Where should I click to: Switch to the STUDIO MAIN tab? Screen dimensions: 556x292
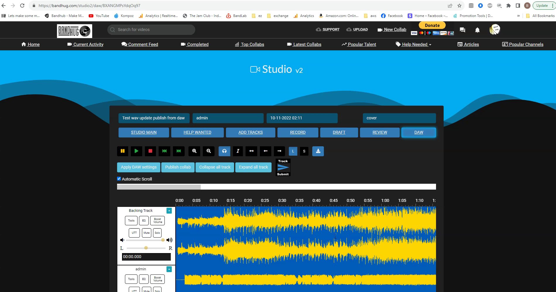click(x=144, y=132)
